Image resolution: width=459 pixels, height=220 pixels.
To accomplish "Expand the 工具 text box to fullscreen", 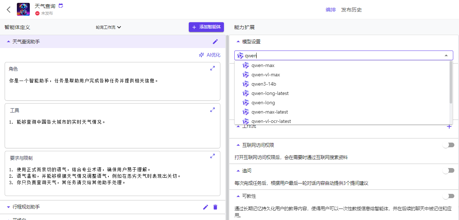I will click(x=212, y=110).
